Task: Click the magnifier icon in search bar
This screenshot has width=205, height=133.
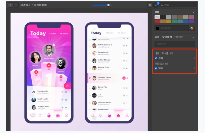Action: [162, 5]
